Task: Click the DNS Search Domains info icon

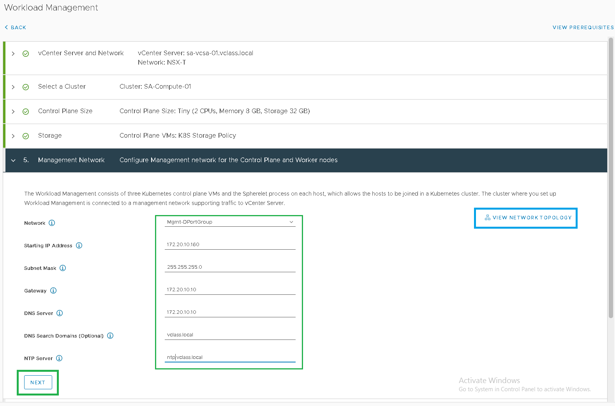Action: 110,336
